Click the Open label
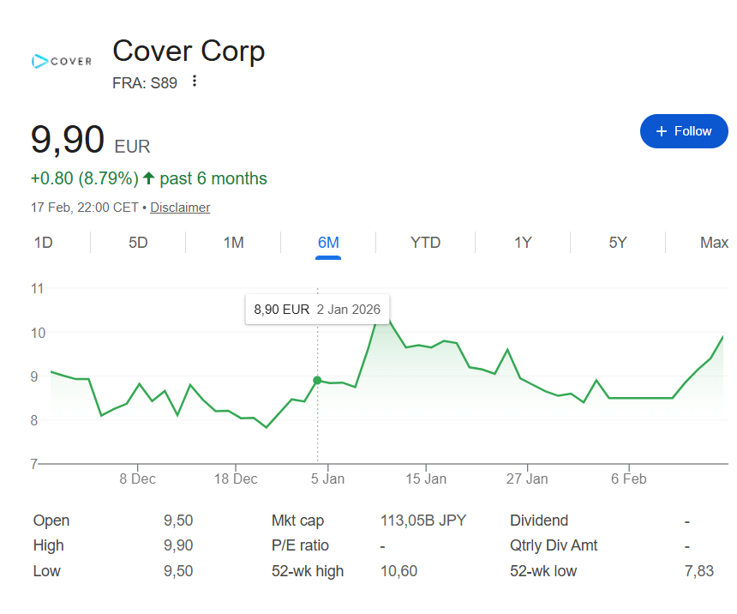 pos(51,521)
